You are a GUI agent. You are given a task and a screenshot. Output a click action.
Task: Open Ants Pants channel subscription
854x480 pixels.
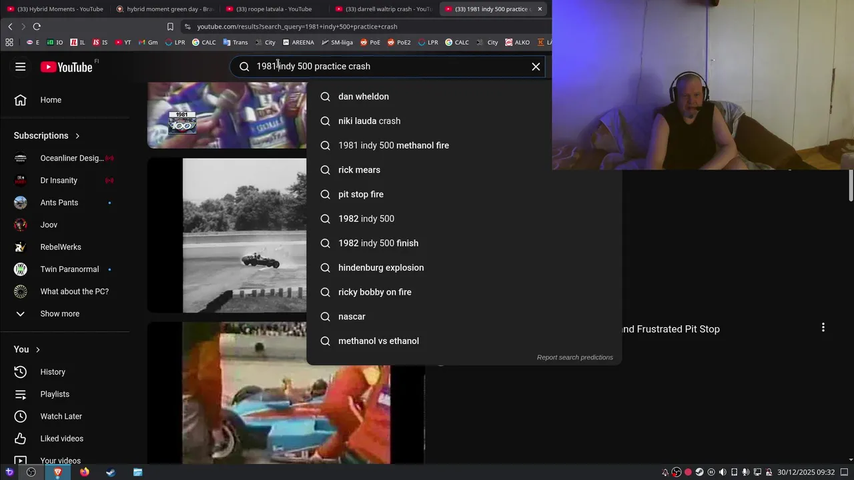click(65, 203)
